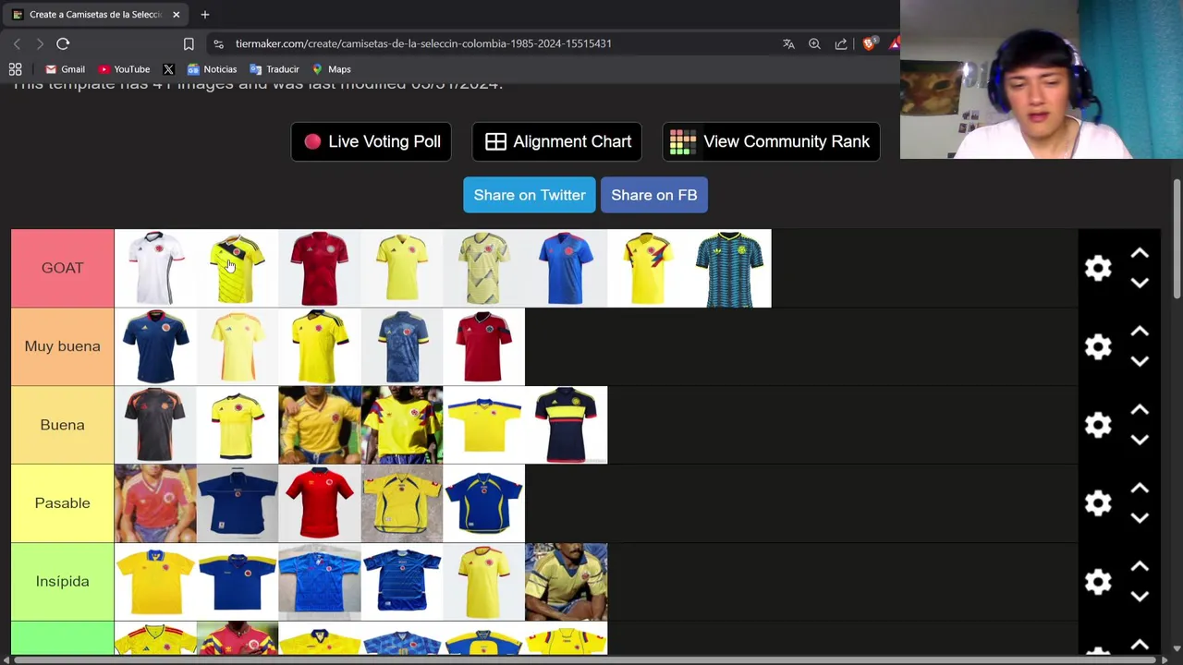Move Insípida row down with arrow
Screen dimensions: 1183x665
point(1140,597)
